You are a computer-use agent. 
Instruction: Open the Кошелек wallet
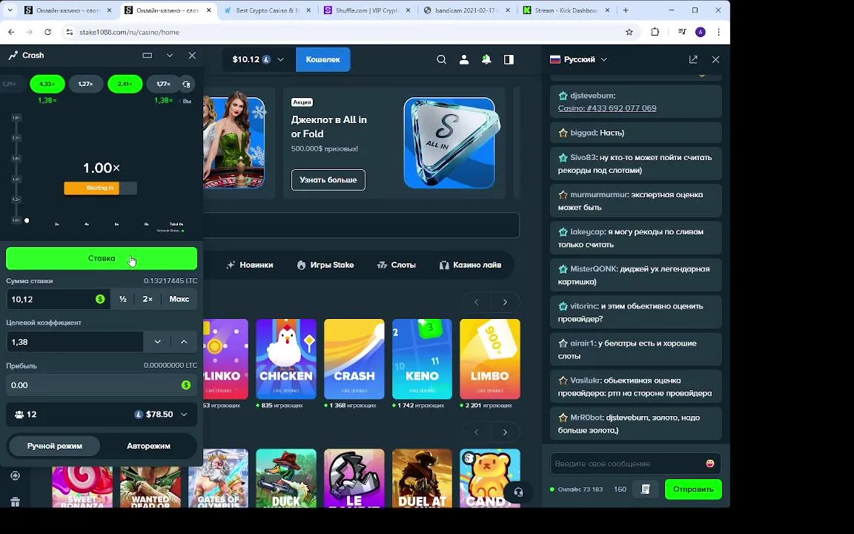pos(323,59)
